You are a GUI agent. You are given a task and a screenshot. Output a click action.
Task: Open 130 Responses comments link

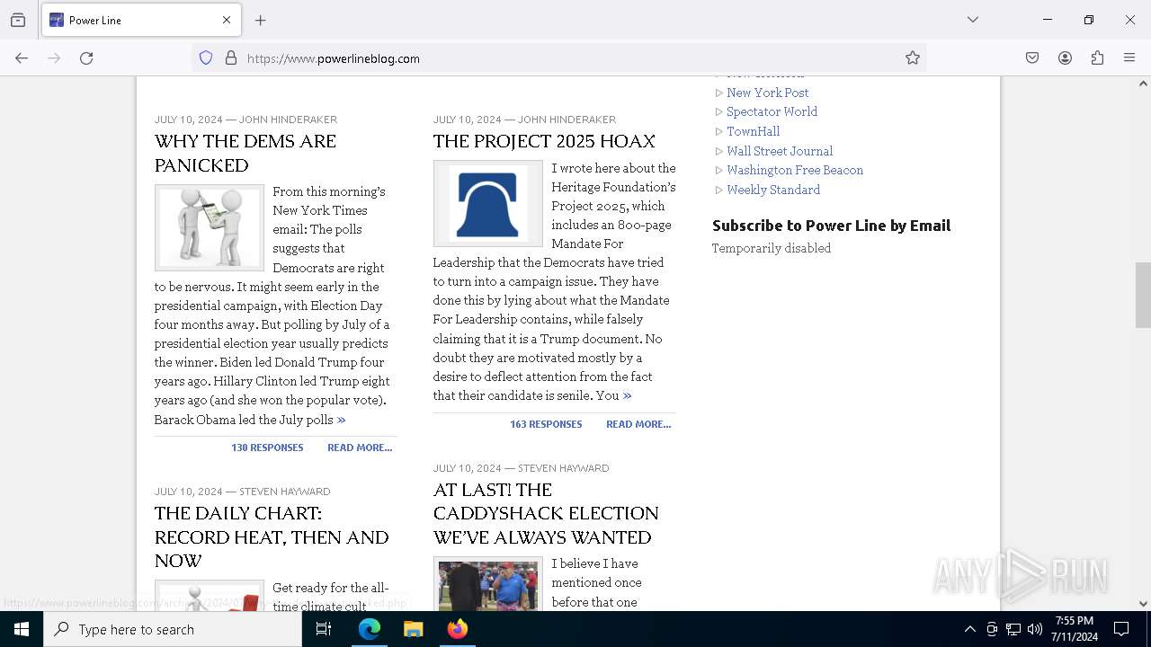(x=267, y=448)
